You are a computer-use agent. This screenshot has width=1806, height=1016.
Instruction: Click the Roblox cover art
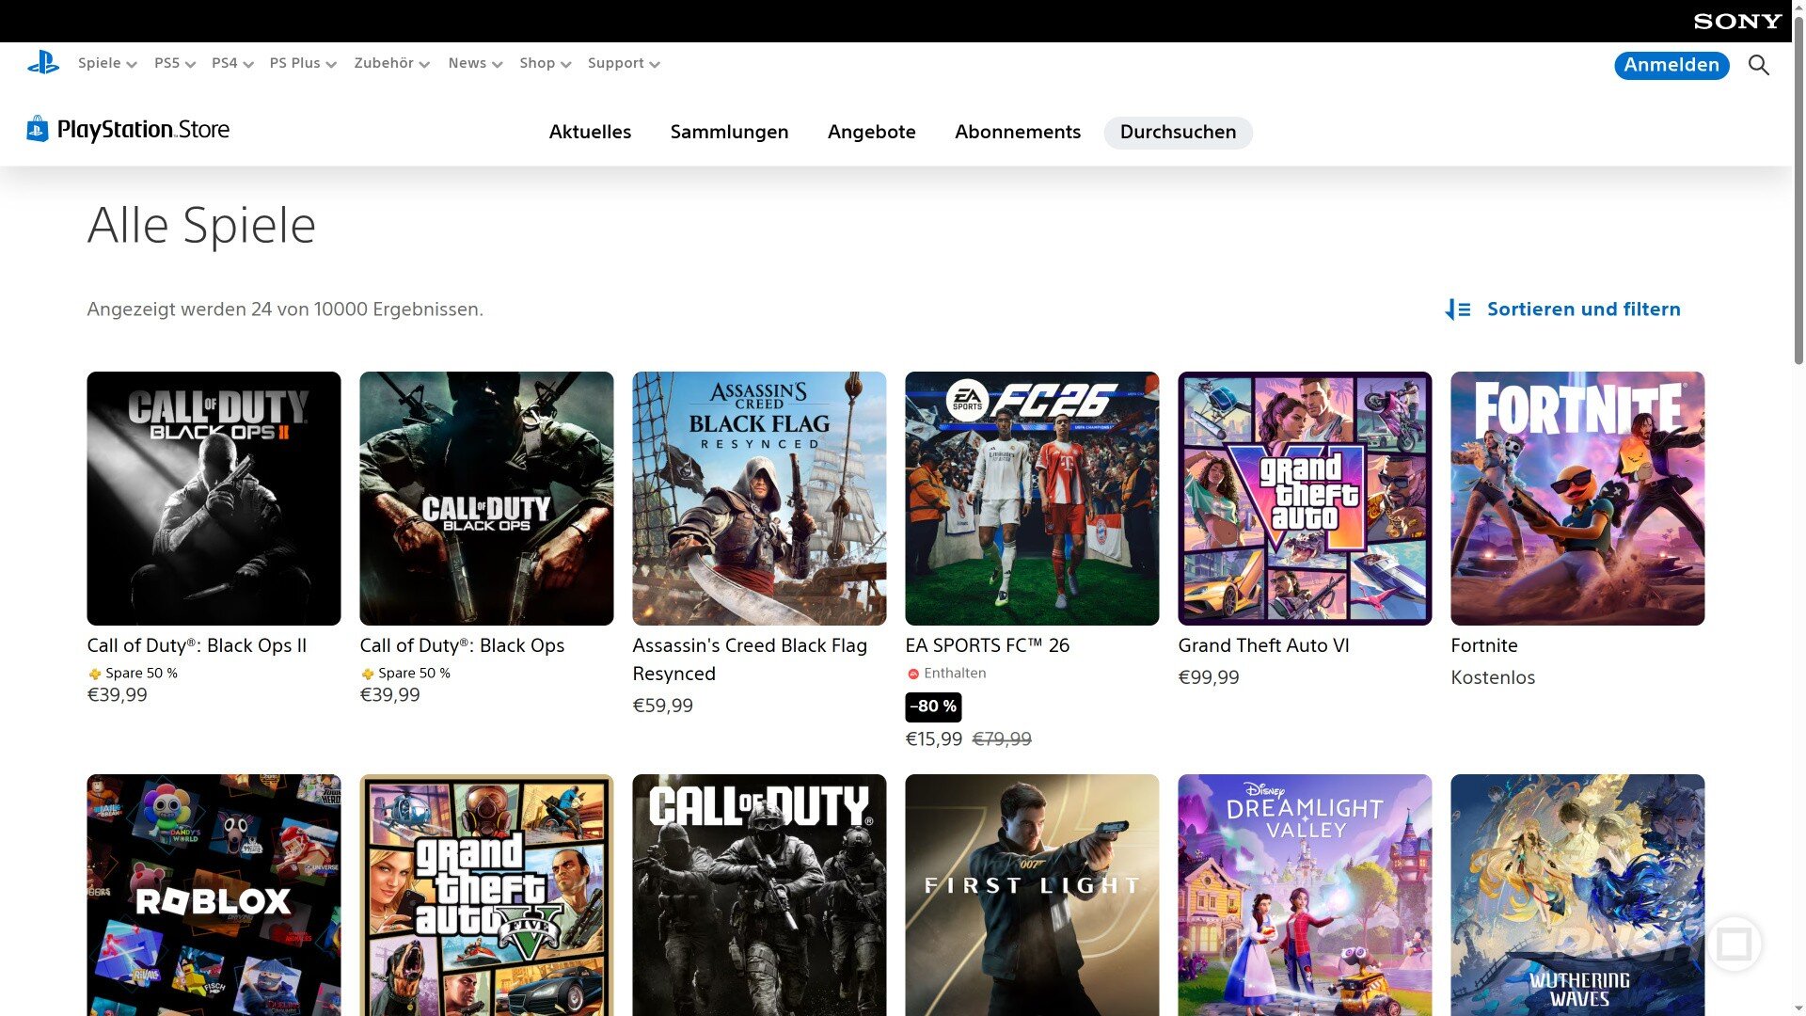[214, 895]
